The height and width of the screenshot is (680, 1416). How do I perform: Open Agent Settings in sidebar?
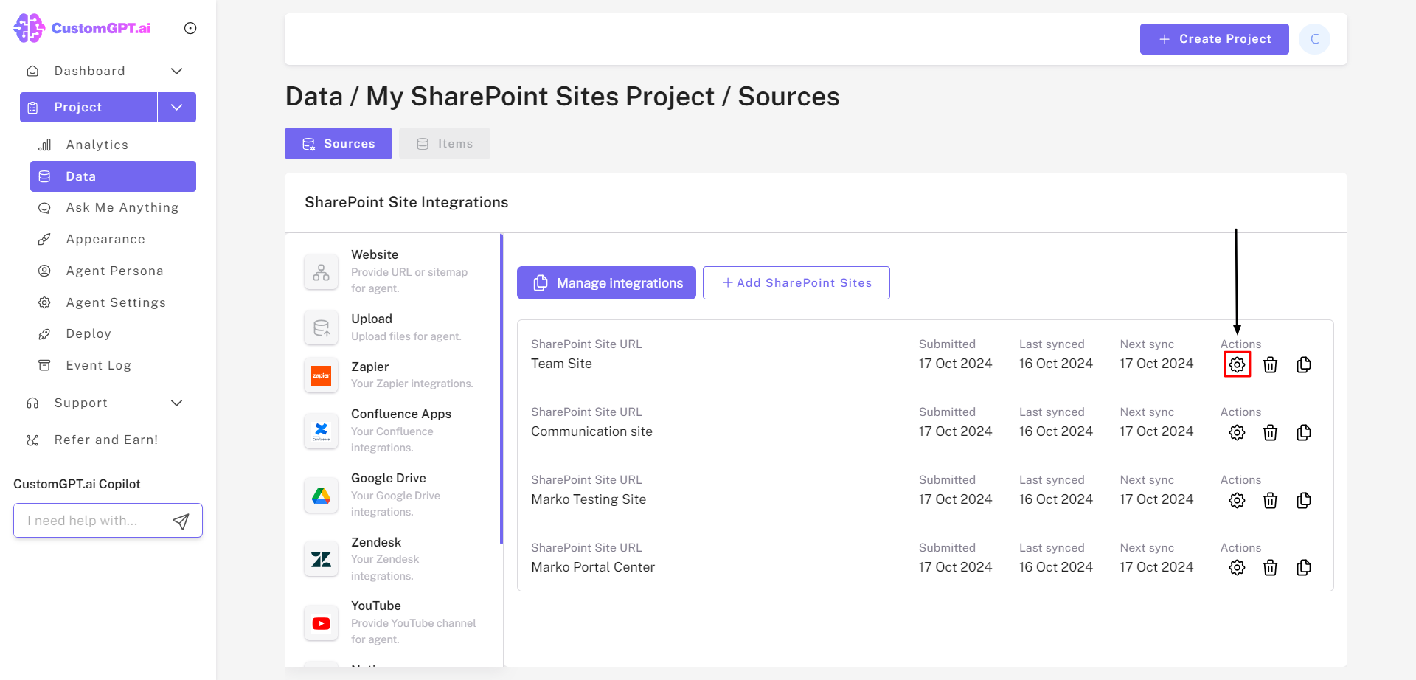116,302
